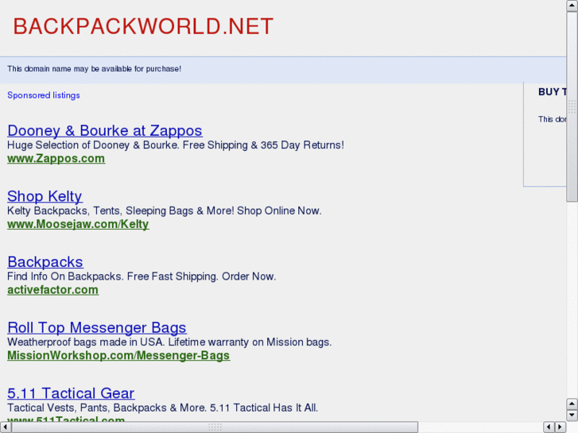Open the Dooney & Bourke at Zappos link

[105, 131]
